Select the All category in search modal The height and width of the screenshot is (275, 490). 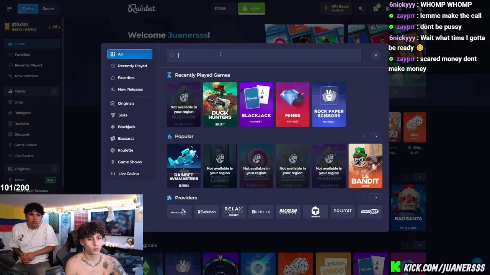point(130,54)
